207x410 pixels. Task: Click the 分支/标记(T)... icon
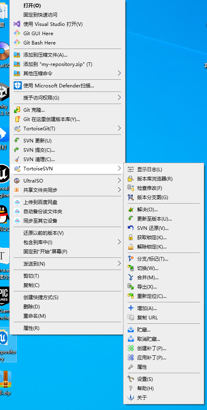click(130, 259)
